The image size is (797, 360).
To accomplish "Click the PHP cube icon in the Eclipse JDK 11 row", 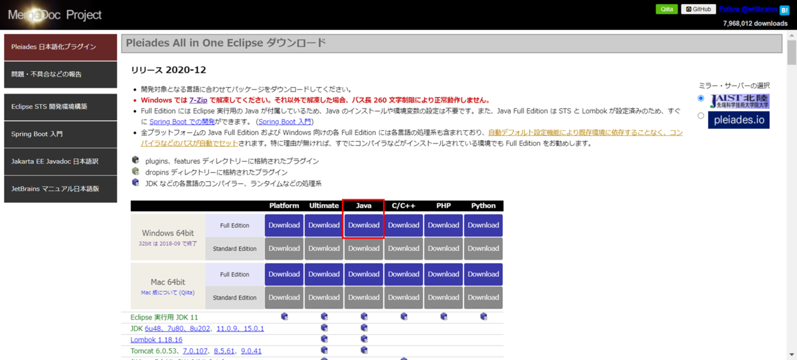I will coord(444,317).
